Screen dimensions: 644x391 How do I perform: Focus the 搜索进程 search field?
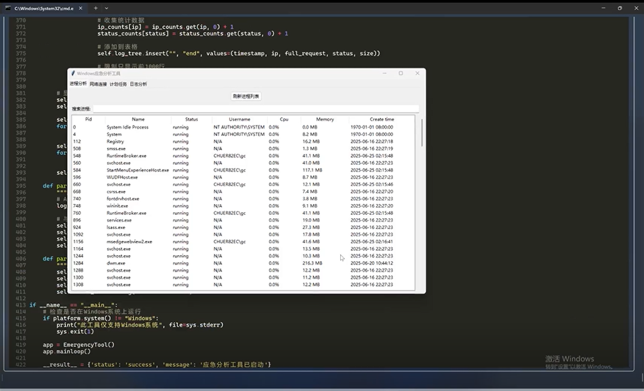tap(256, 108)
